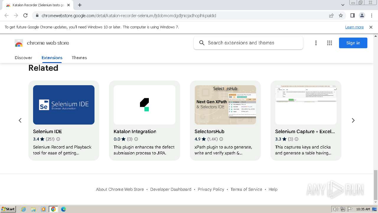This screenshot has width=378, height=213.
Task: Click the Chrome forward navigation arrow
Action: tap(16, 15)
